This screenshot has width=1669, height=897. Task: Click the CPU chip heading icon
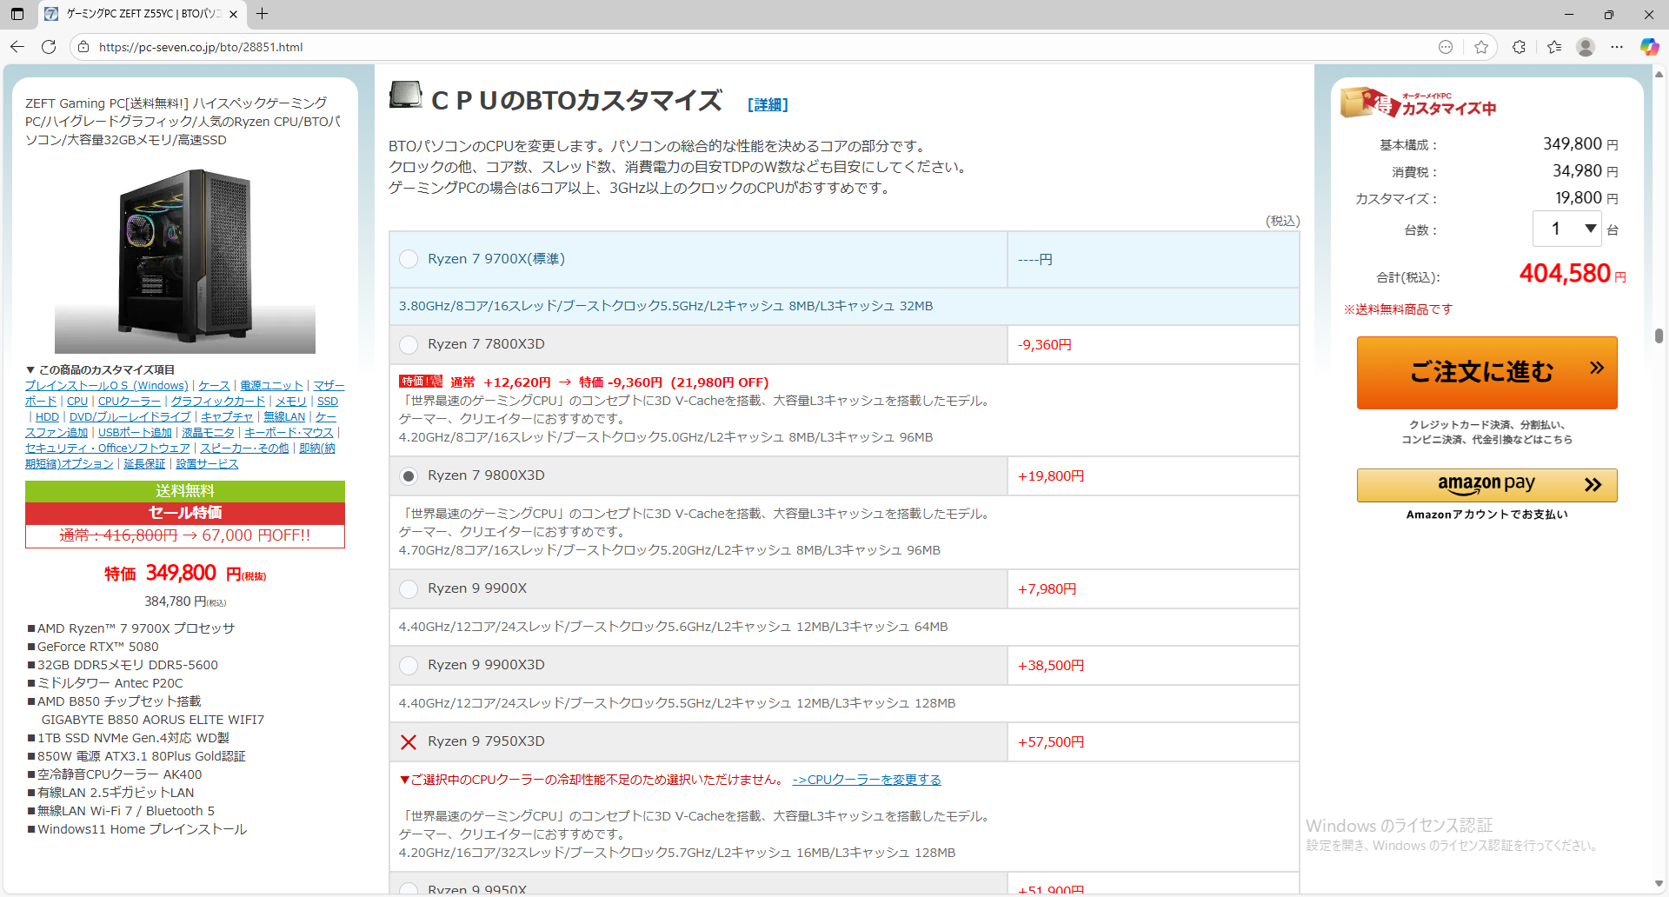point(405,94)
